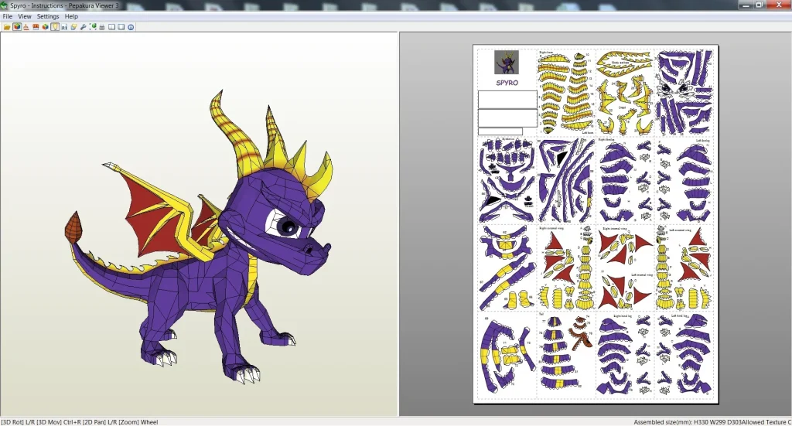Toggle the light bulb lighting icon

click(x=55, y=27)
